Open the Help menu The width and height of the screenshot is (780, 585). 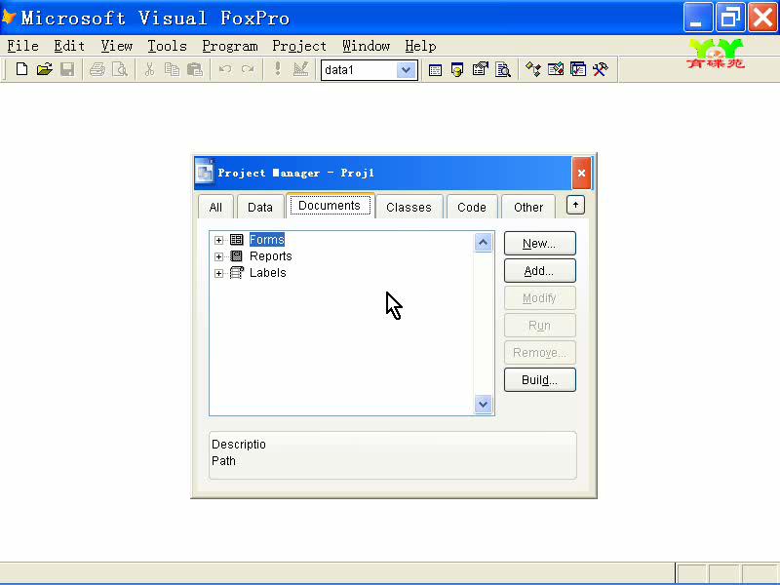click(x=420, y=46)
